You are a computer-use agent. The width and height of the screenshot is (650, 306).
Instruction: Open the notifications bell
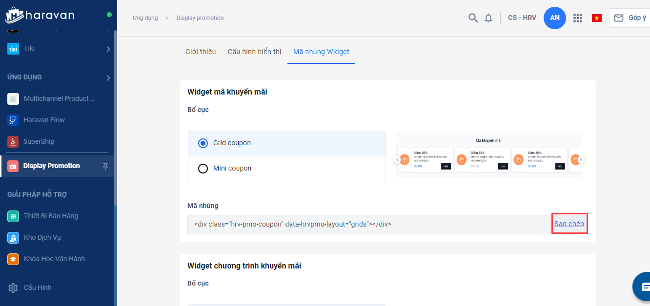488,18
